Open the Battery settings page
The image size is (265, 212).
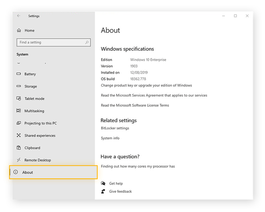pos(30,74)
